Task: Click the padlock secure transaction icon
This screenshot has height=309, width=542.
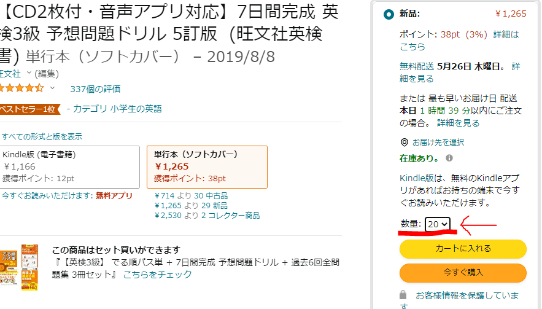Action: (403, 295)
